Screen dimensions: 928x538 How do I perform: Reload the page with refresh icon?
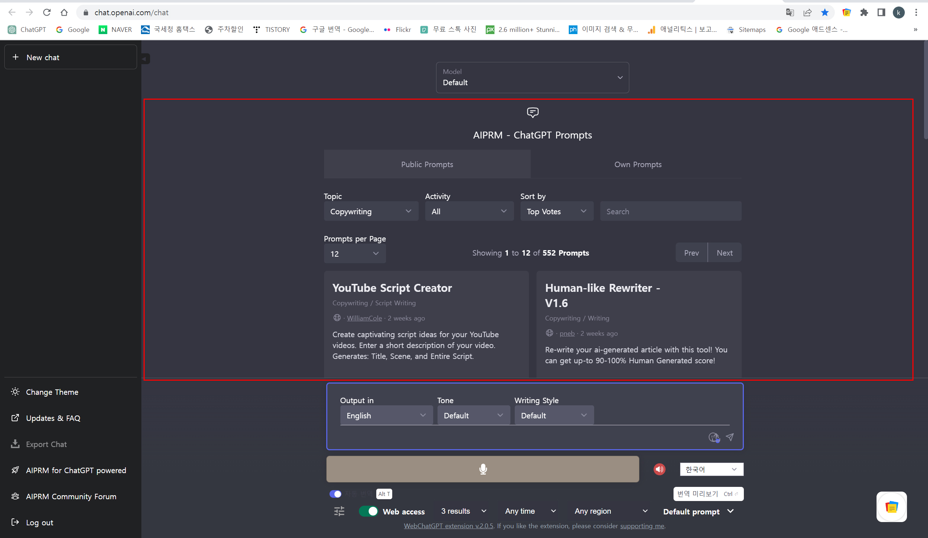pyautogui.click(x=47, y=13)
